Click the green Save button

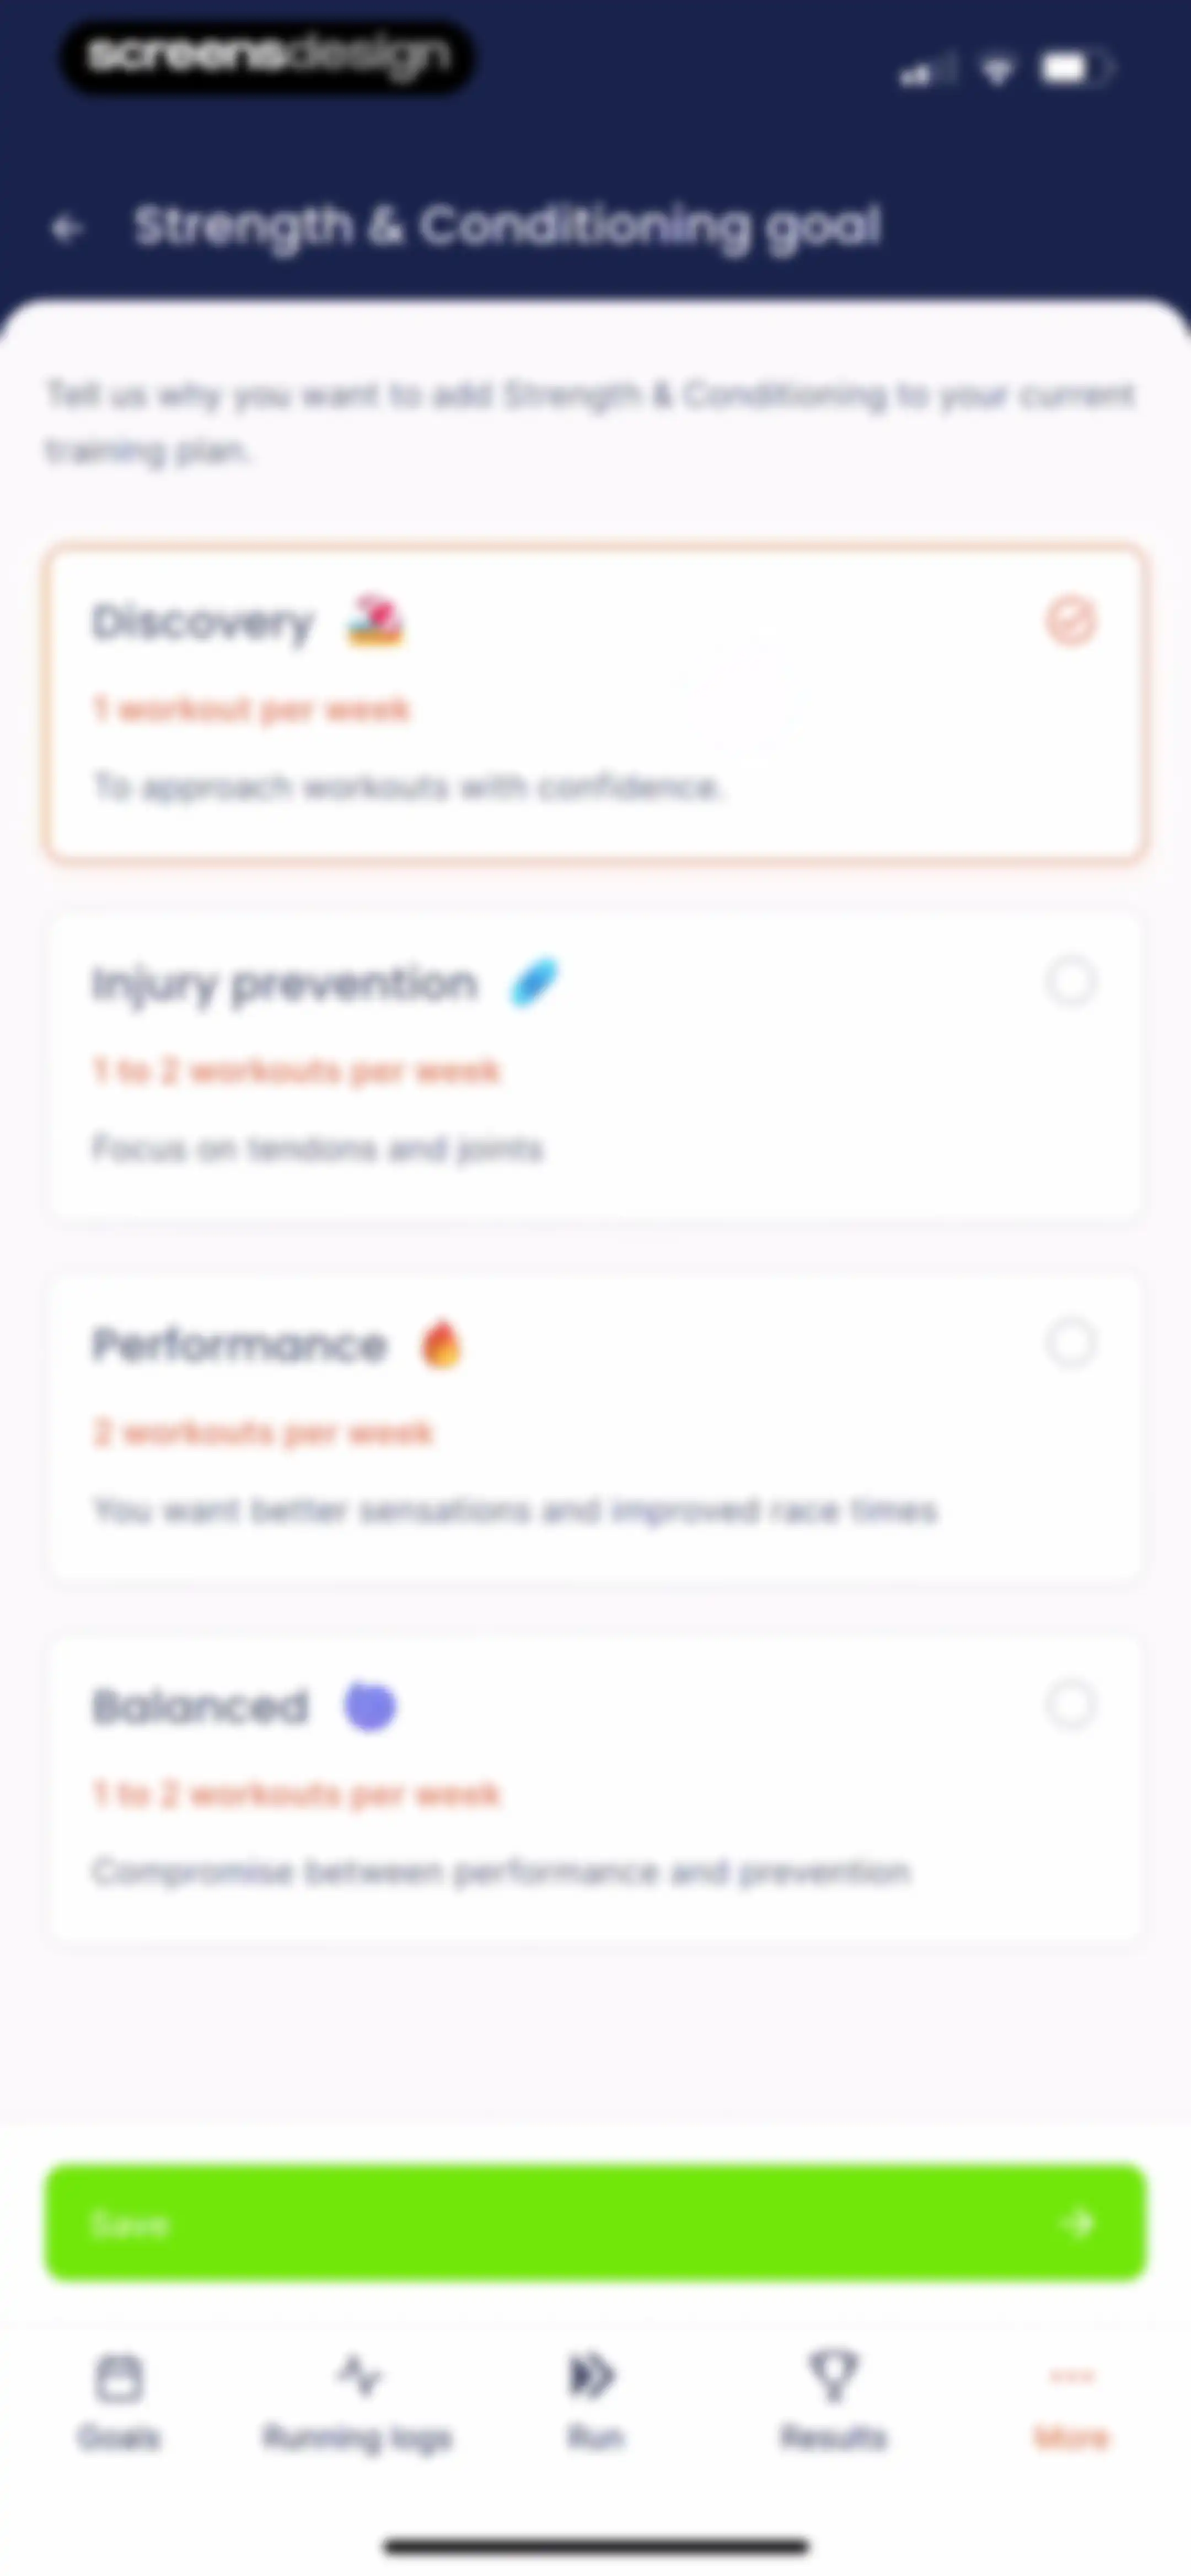596,2223
